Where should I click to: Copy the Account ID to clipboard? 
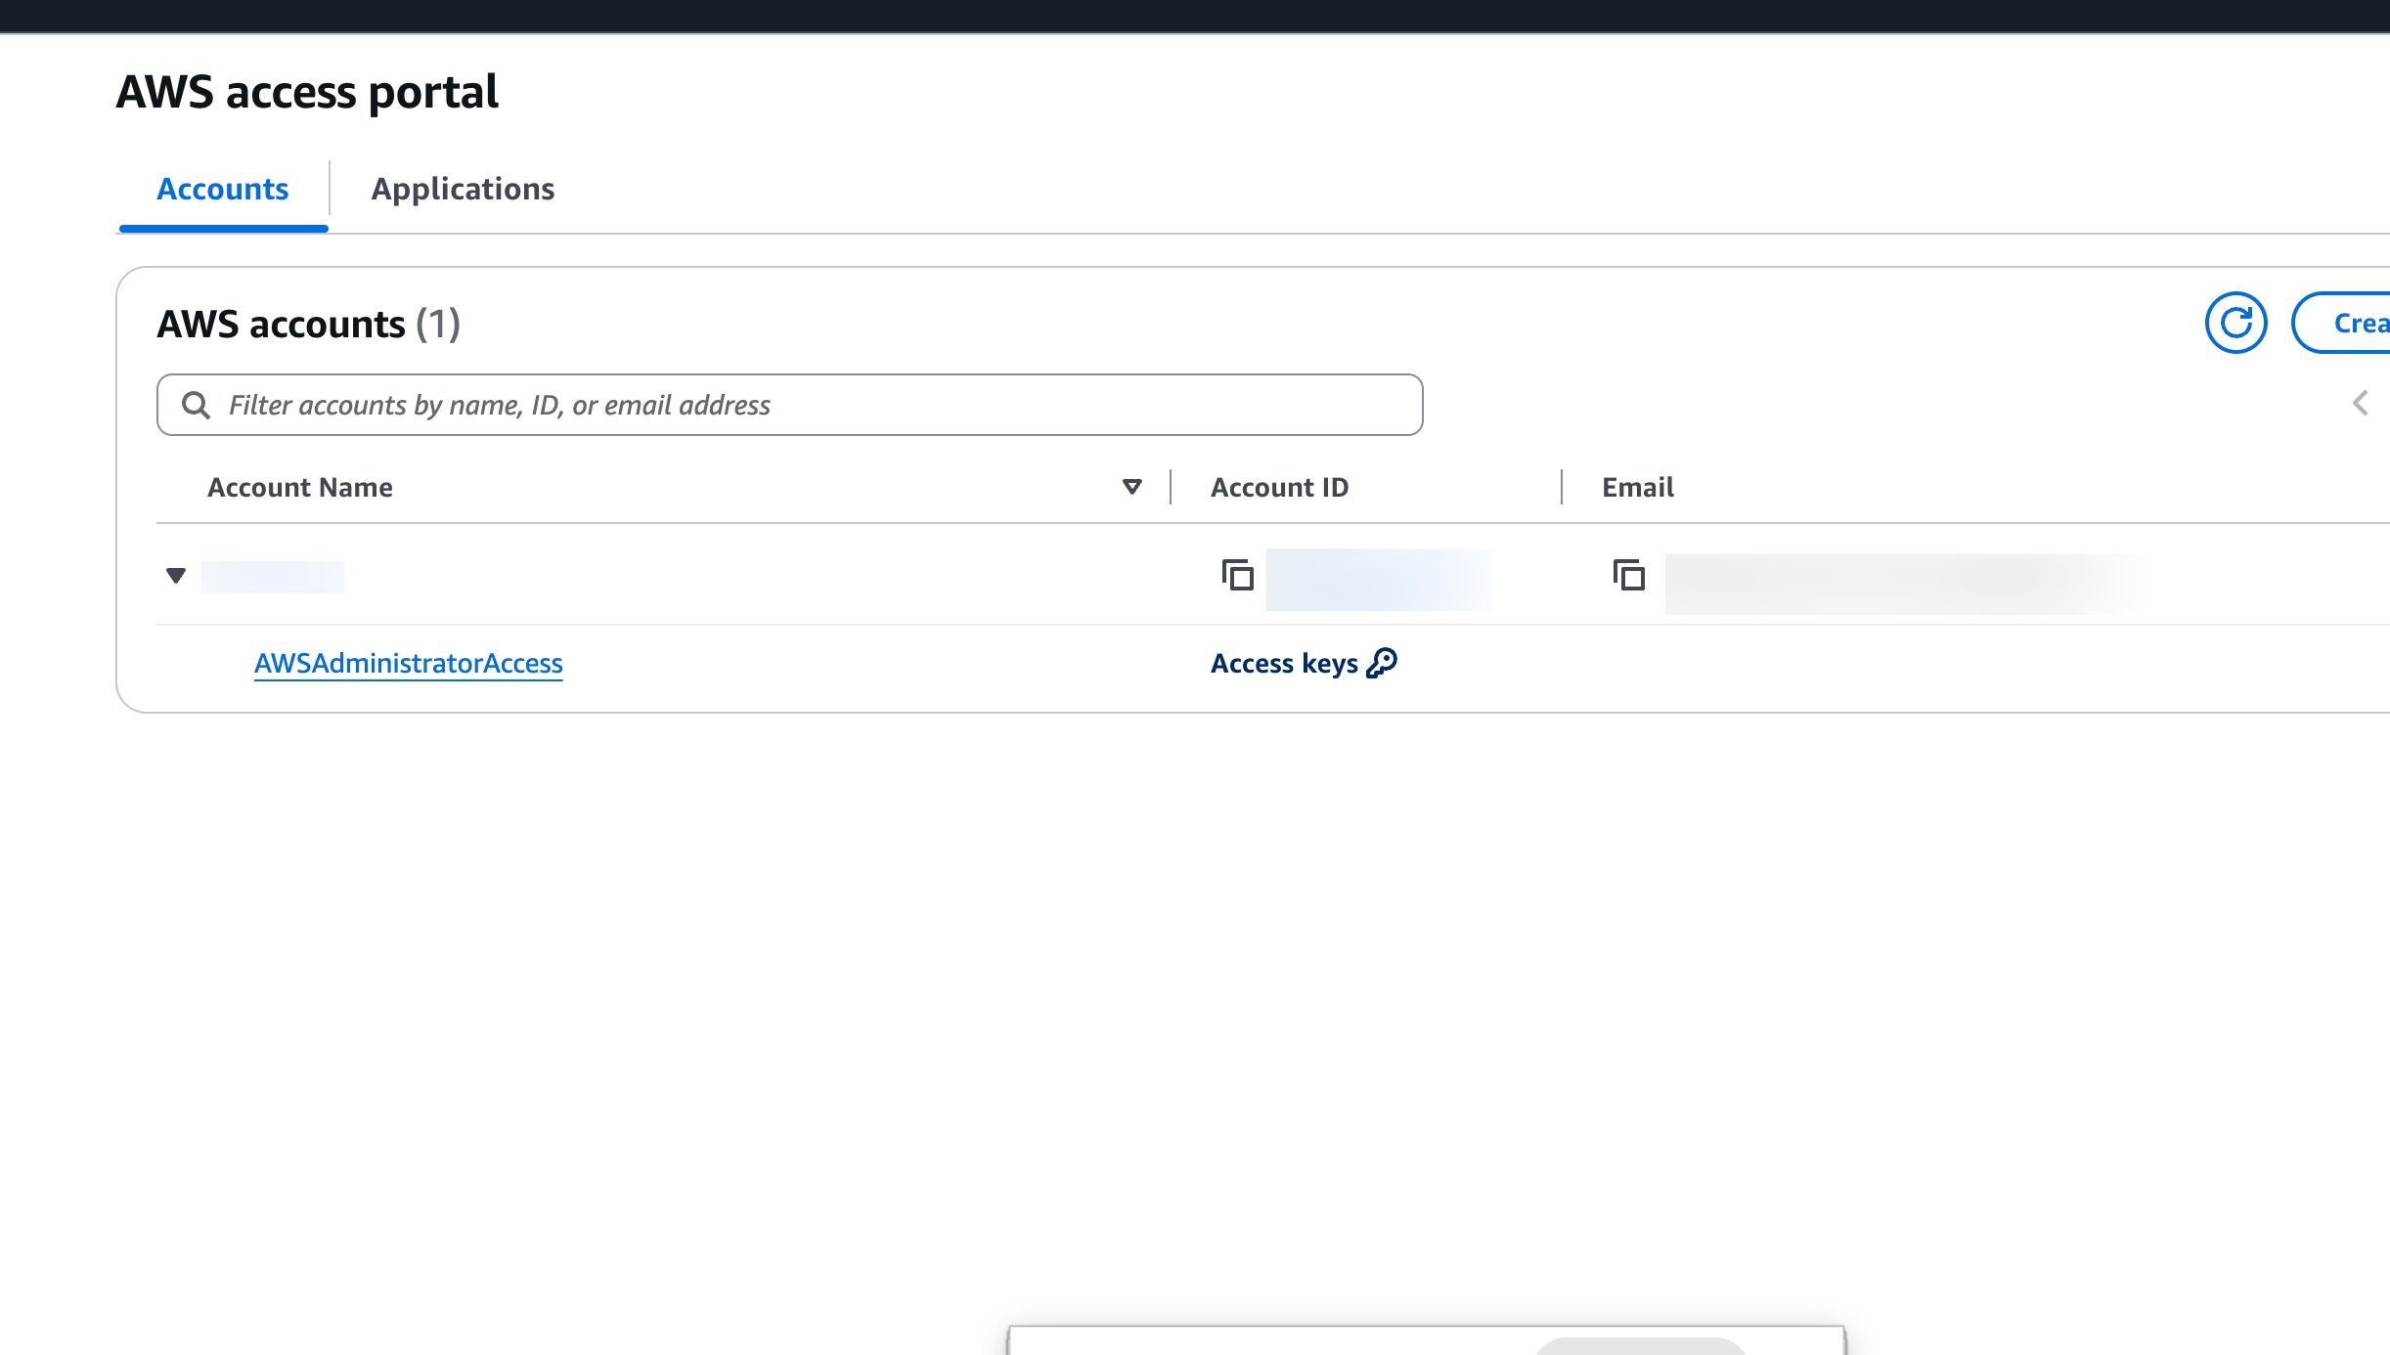coord(1237,575)
